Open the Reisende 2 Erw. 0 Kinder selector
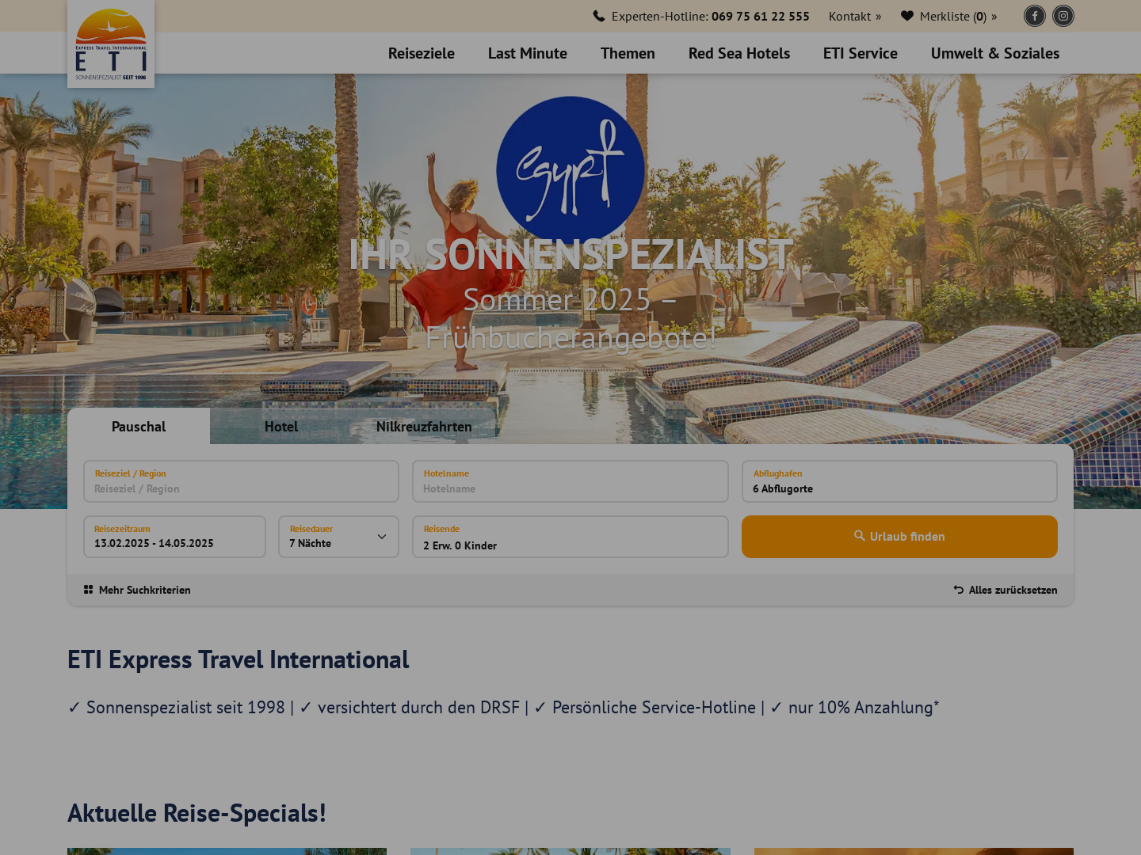This screenshot has height=855, width=1141. 570,537
